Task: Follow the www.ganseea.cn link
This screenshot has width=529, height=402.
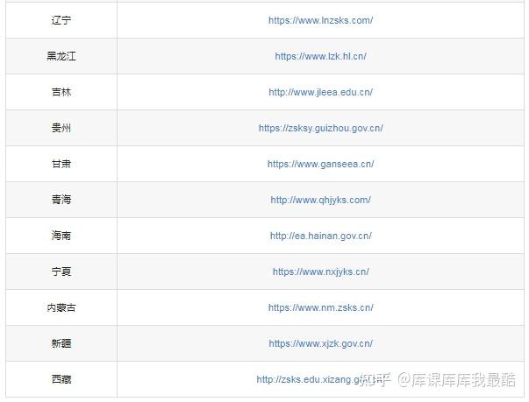Action: (x=320, y=164)
